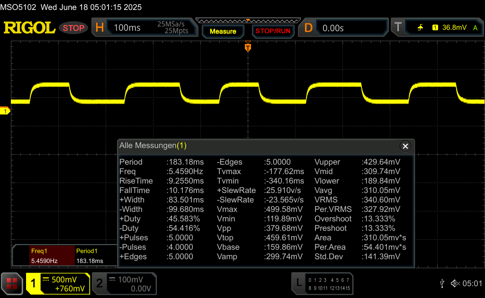Screen dimensions: 485x298
Task: Open the Measure menu
Action: point(223,31)
